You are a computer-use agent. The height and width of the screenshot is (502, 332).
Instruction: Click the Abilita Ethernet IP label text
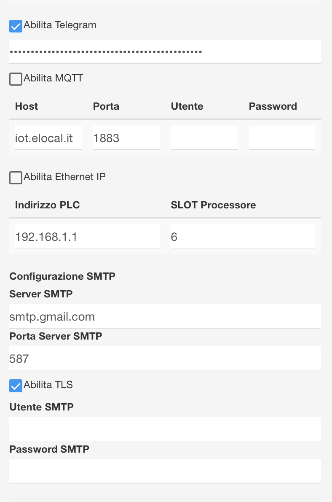(64, 177)
